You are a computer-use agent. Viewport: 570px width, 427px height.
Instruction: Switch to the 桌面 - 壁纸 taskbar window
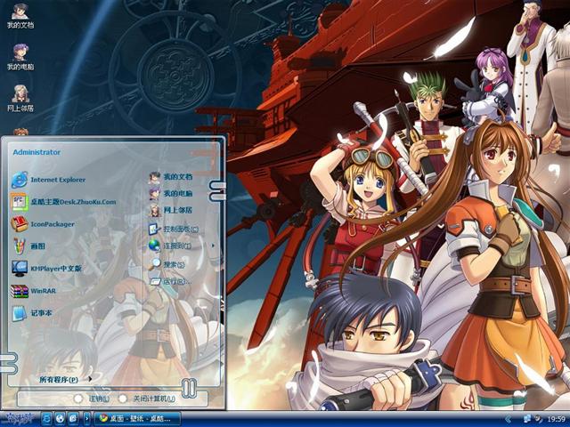137,419
